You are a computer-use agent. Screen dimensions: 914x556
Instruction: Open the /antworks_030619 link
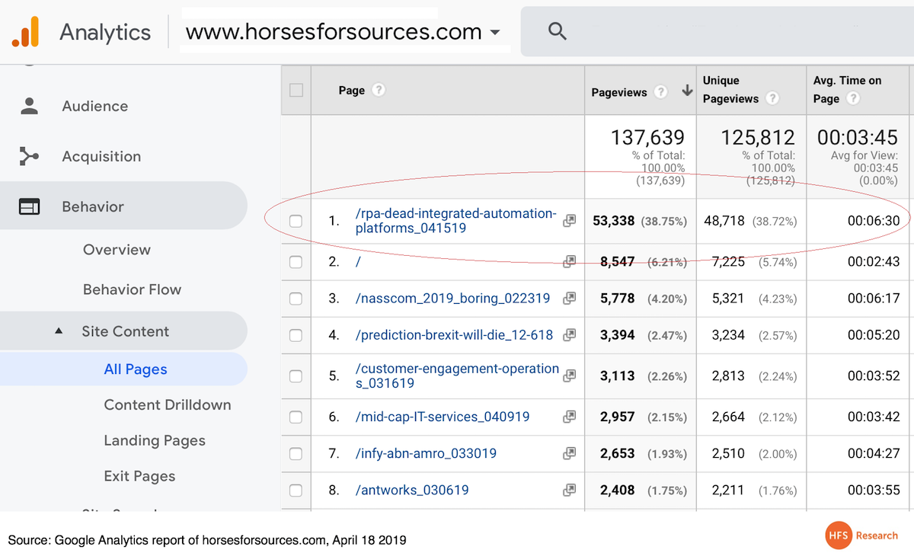coord(412,490)
